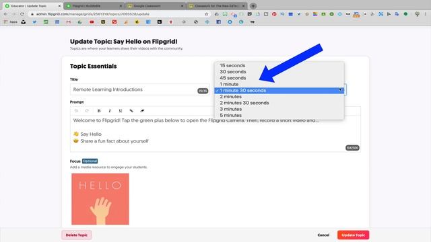
Task: Reload the Flipgrid admin page
Action: pos(22,14)
